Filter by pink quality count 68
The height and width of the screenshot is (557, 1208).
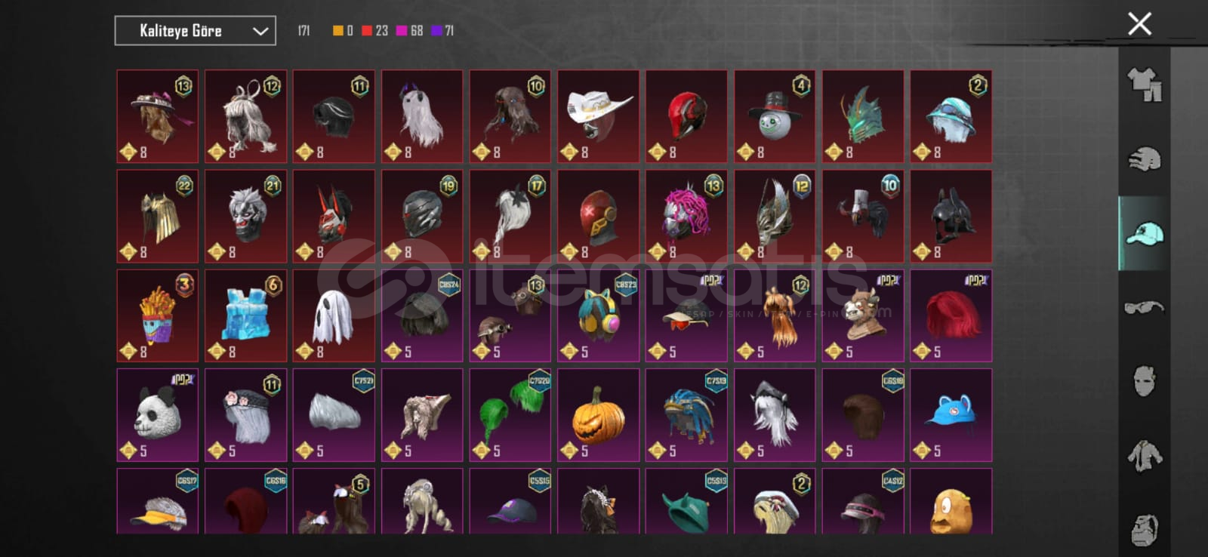pyautogui.click(x=409, y=31)
